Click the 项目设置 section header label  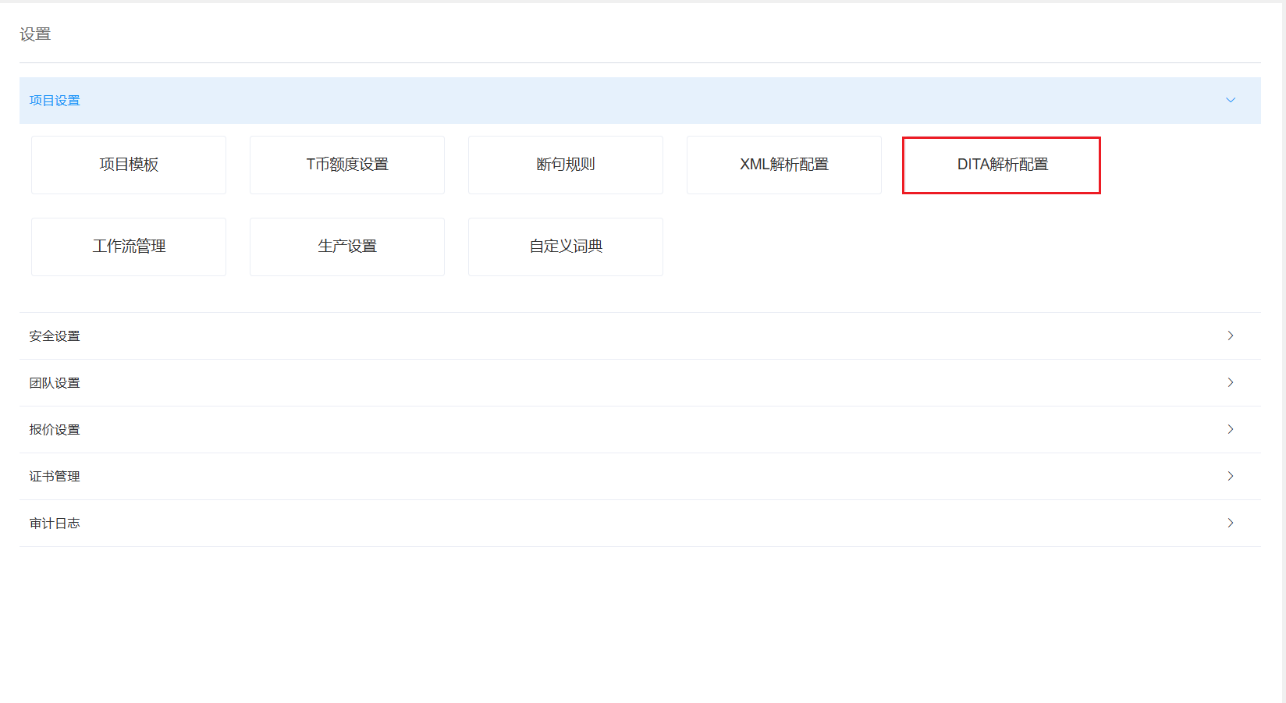click(55, 101)
